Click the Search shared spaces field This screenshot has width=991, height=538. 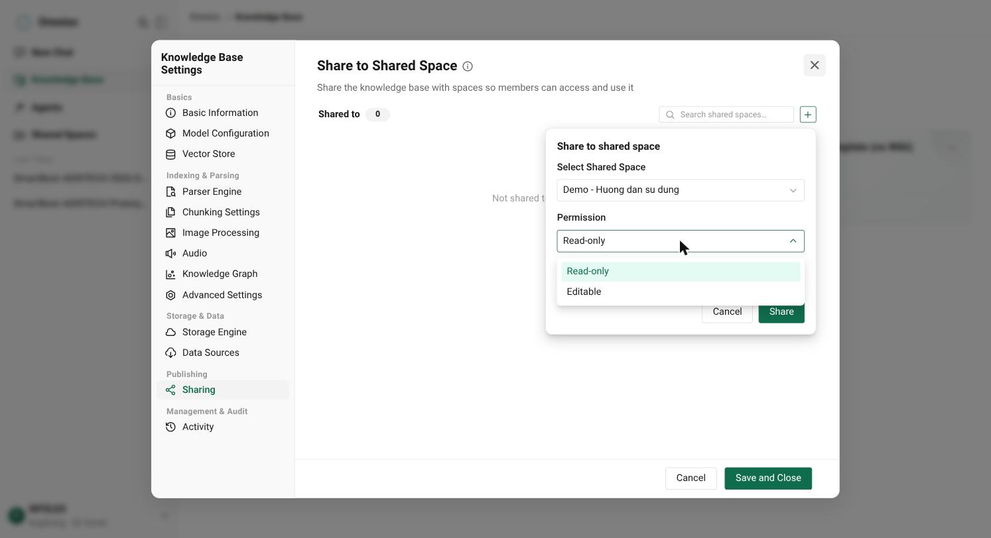click(x=726, y=115)
